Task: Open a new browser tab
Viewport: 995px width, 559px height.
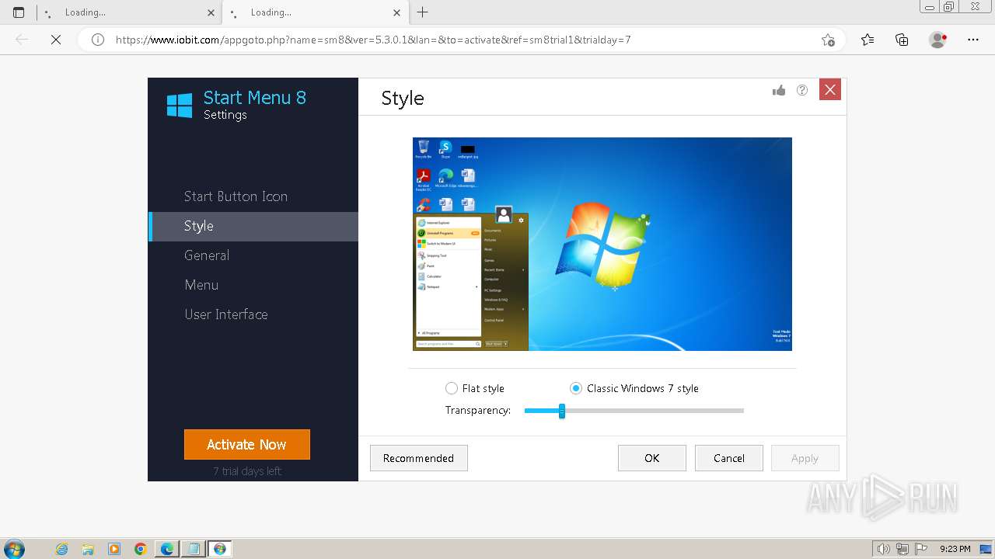Action: pyautogui.click(x=422, y=12)
